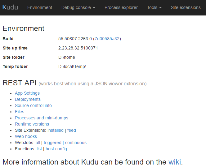Go to Site extensions page
The height and width of the screenshot is (167, 206).
tap(186, 7)
